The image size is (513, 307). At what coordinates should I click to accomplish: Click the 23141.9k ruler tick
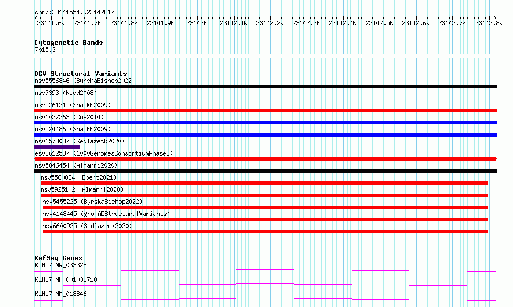[x=160, y=23]
